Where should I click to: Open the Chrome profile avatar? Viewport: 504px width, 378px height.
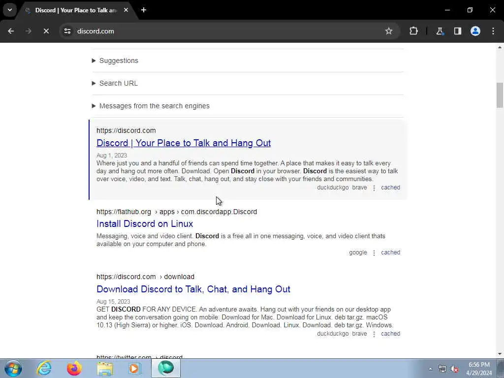(x=475, y=31)
